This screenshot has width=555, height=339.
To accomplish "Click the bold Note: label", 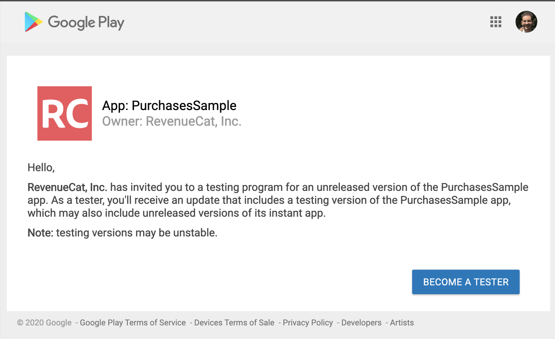I will pos(40,233).
